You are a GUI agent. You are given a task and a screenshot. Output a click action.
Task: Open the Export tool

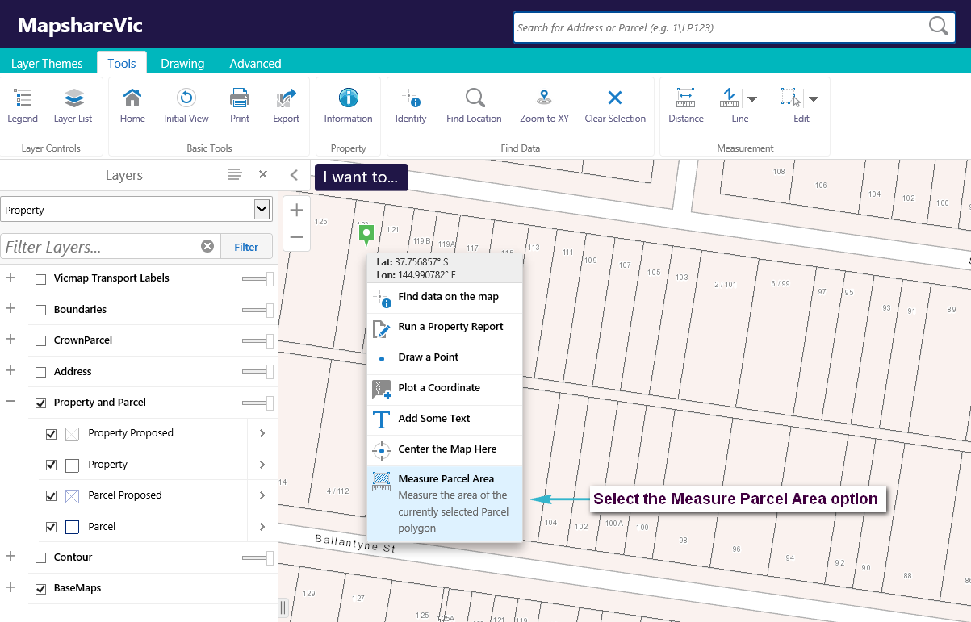[287, 106]
